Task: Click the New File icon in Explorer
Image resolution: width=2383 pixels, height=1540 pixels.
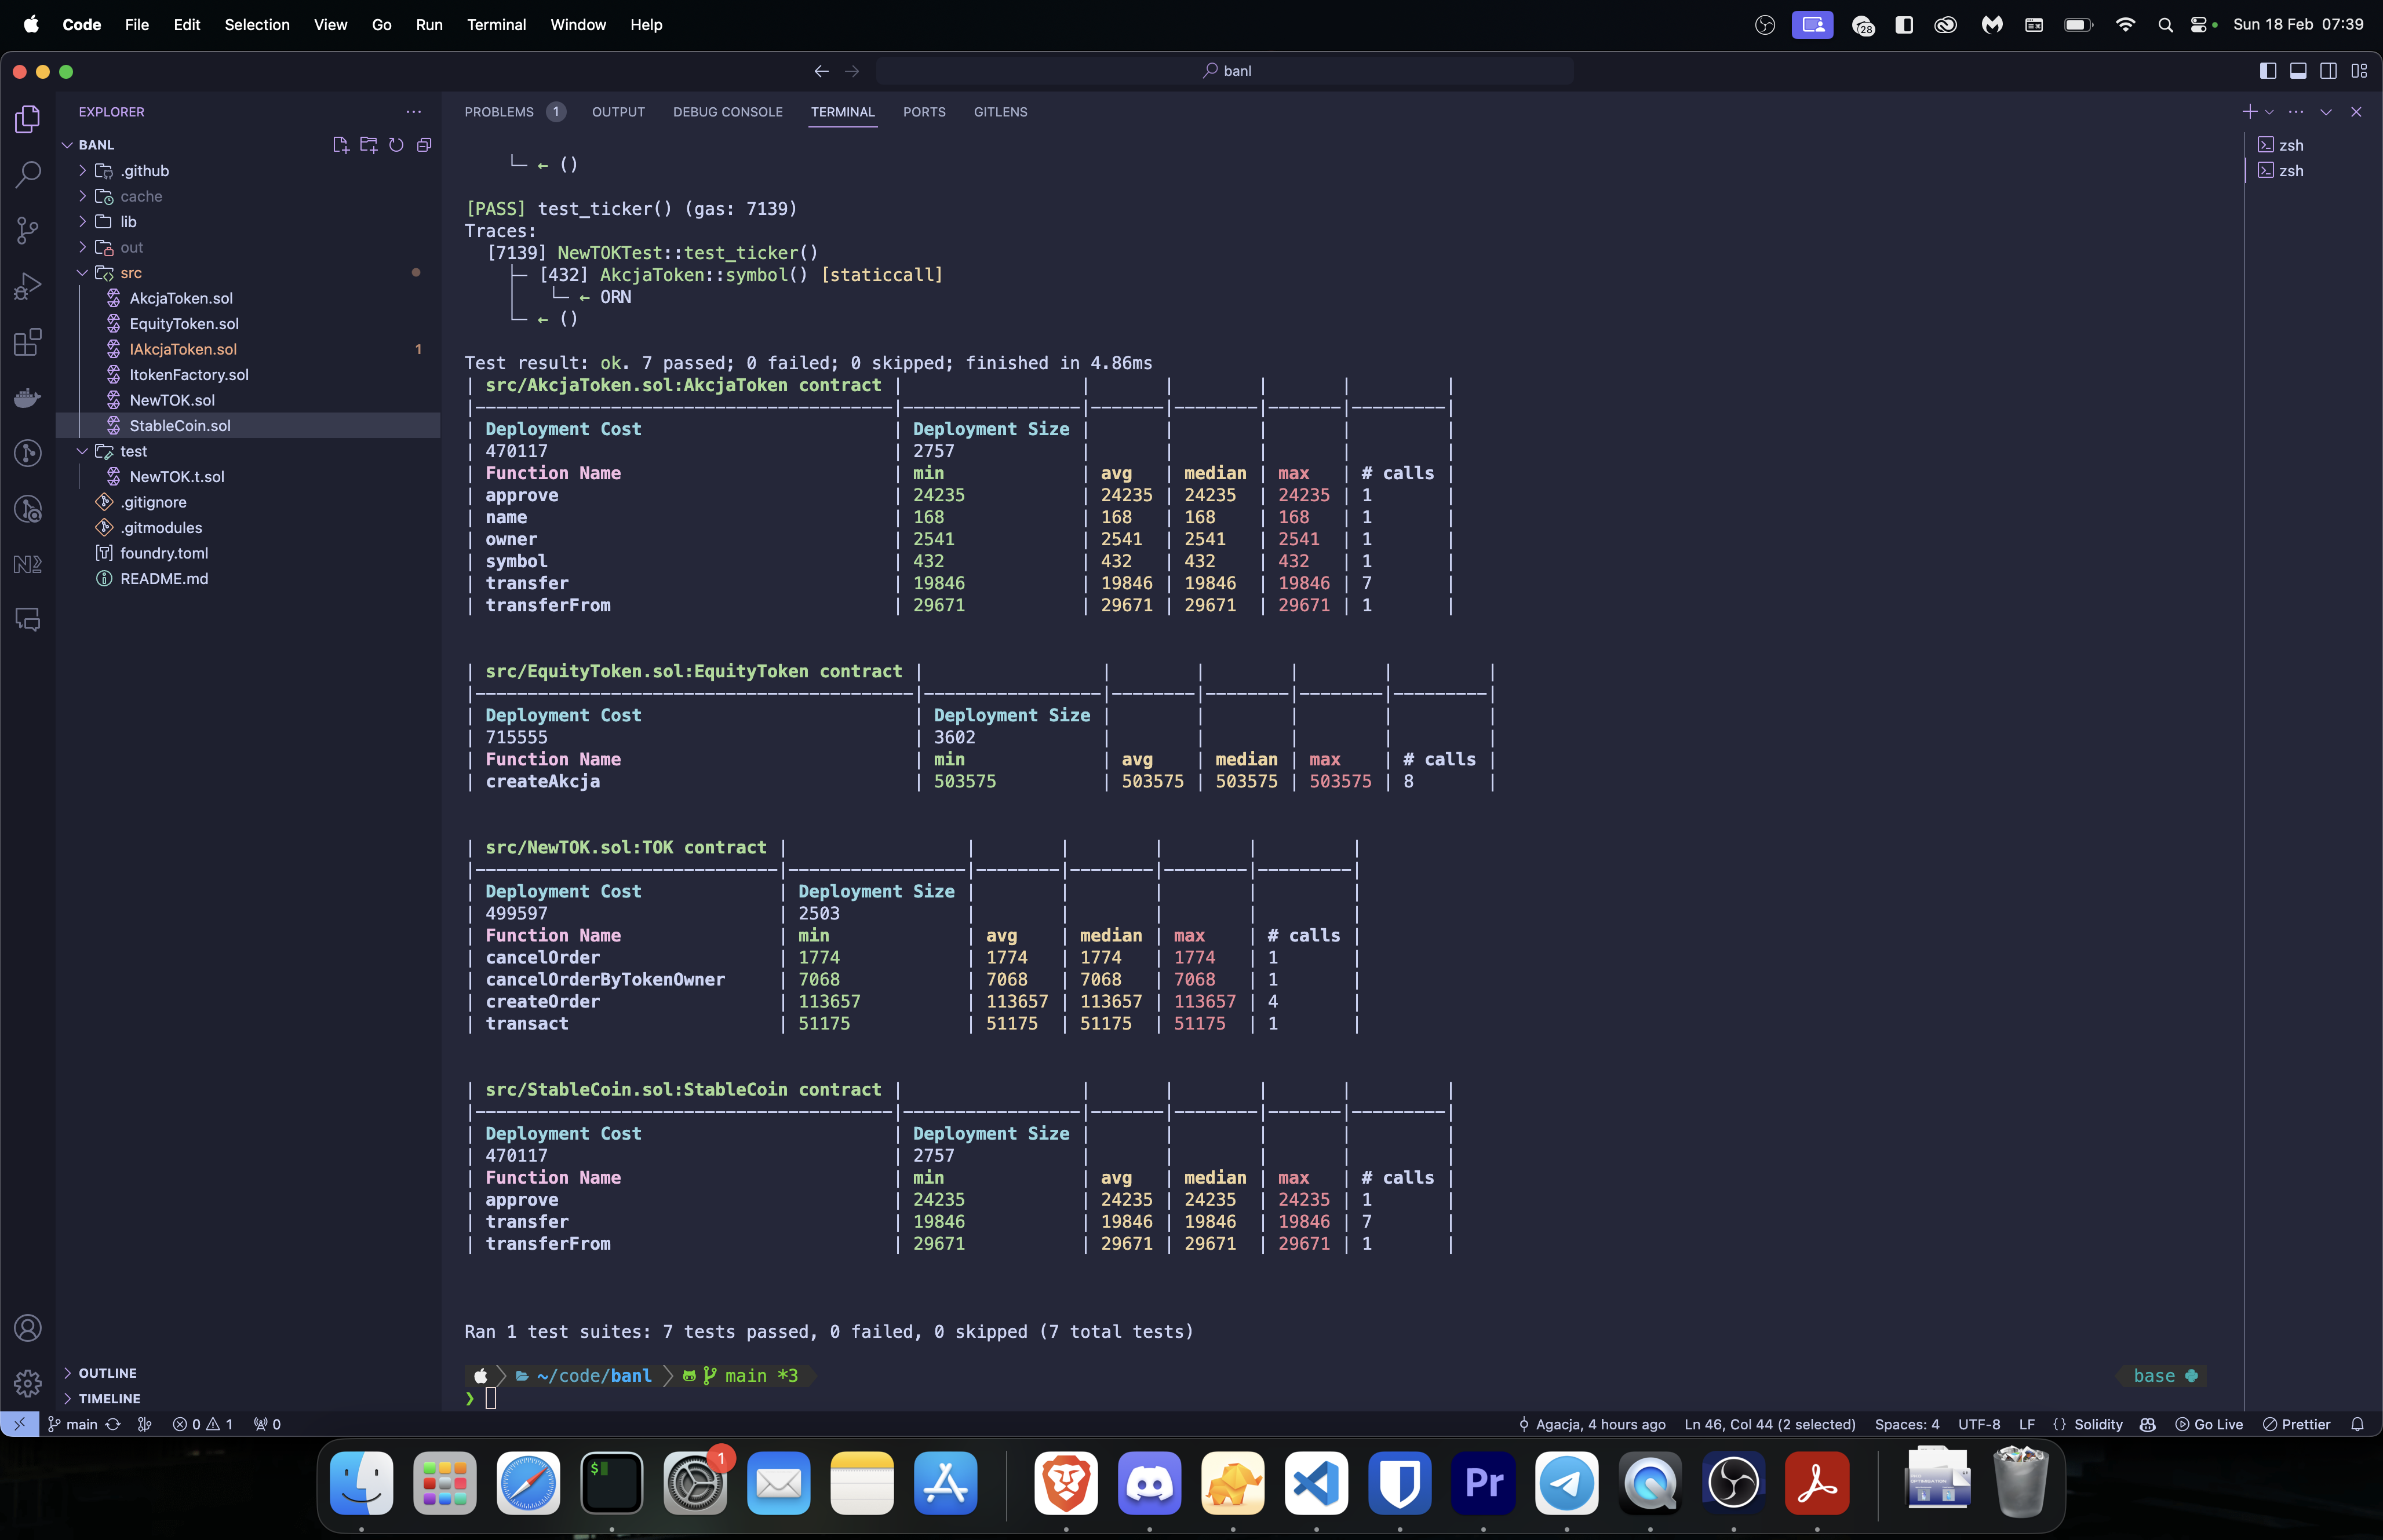Action: (340, 145)
